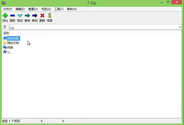
Task: Click the \\. computer icon
Action: click(x=5, y=52)
